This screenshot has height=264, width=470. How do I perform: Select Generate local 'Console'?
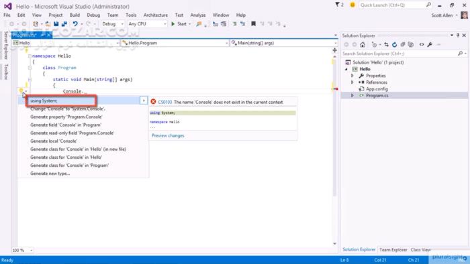pyautogui.click(x=54, y=141)
